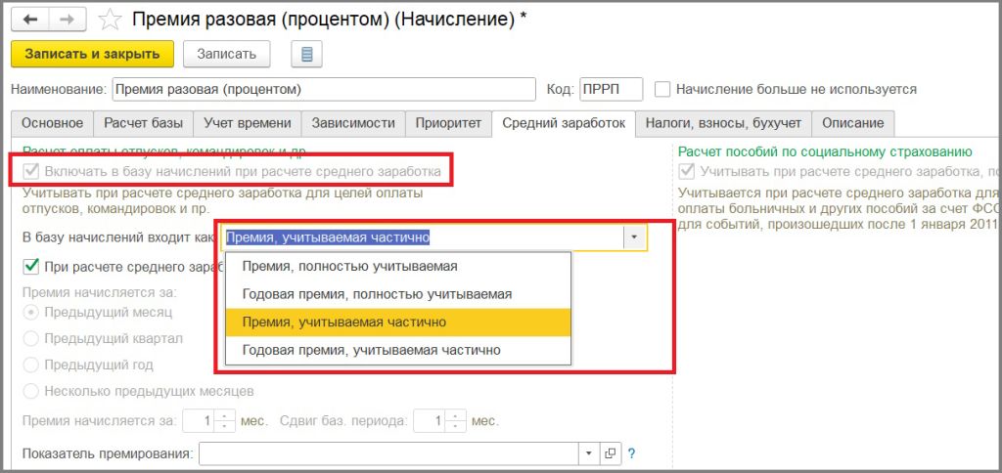Click the Показатель премирования input field
Viewport: 1002px width, 473px height.
click(389, 453)
